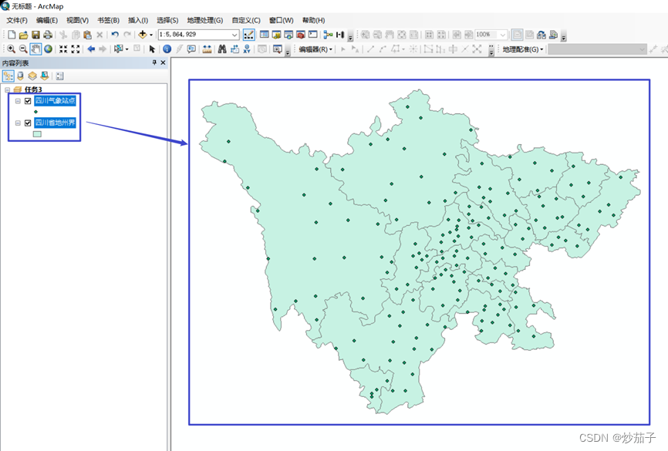Open the Select Features tool dropdown arrow
The image size is (668, 451).
[x=127, y=49]
